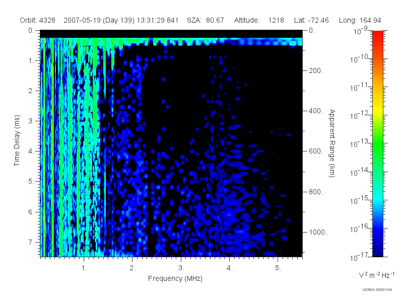The width and height of the screenshot is (403, 302).
Task: Click the 'Long: 164.94' value
Action: [360, 20]
